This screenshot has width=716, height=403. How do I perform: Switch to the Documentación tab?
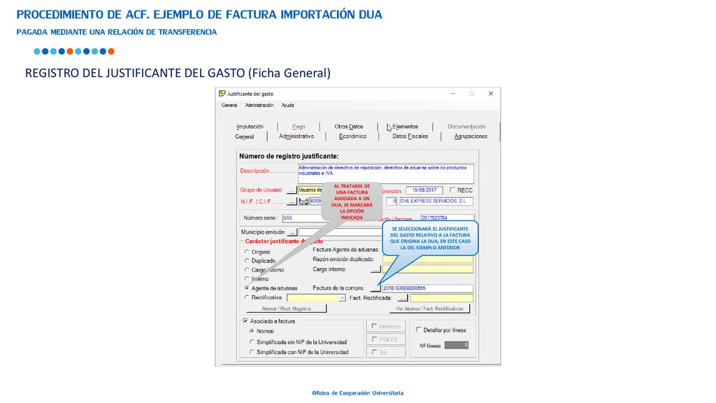(x=466, y=127)
